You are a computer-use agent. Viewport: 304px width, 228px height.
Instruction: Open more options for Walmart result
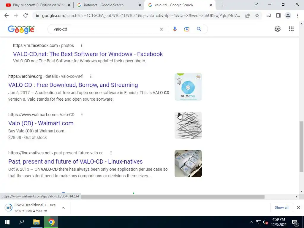(x=82, y=115)
